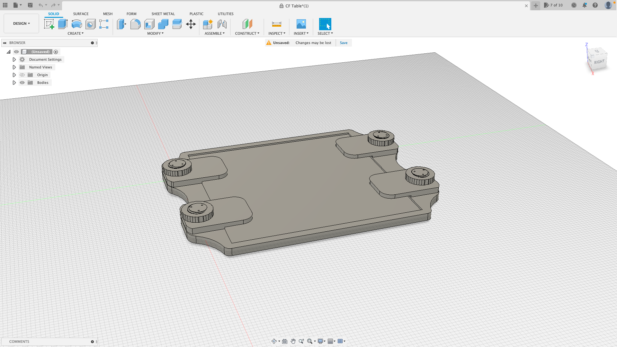Click the Save disk icon in title bar
Screen dimensions: 617x347
(x=30, y=5)
